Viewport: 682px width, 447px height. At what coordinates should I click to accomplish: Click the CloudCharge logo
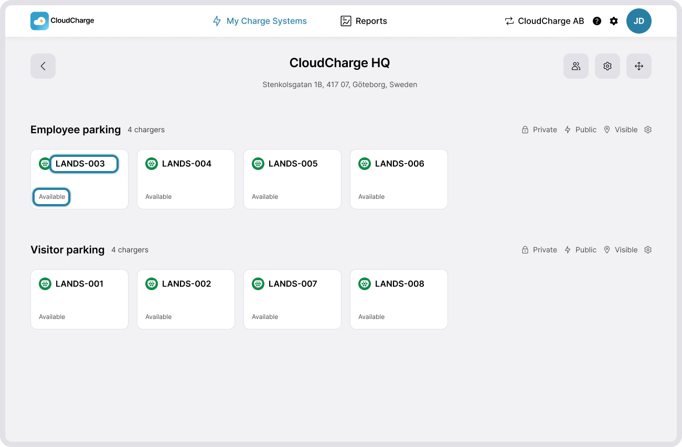pyautogui.click(x=62, y=20)
